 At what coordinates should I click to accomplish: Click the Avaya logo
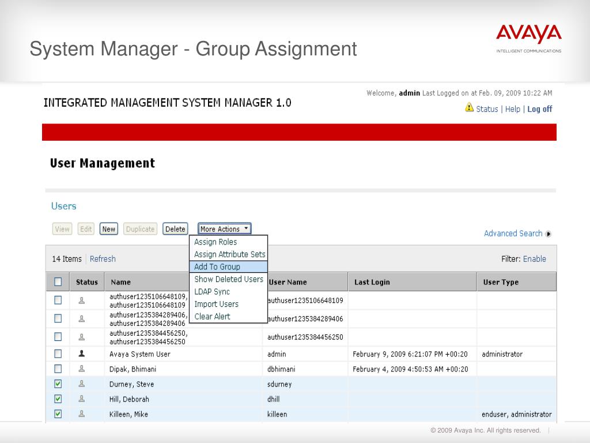pos(529,39)
